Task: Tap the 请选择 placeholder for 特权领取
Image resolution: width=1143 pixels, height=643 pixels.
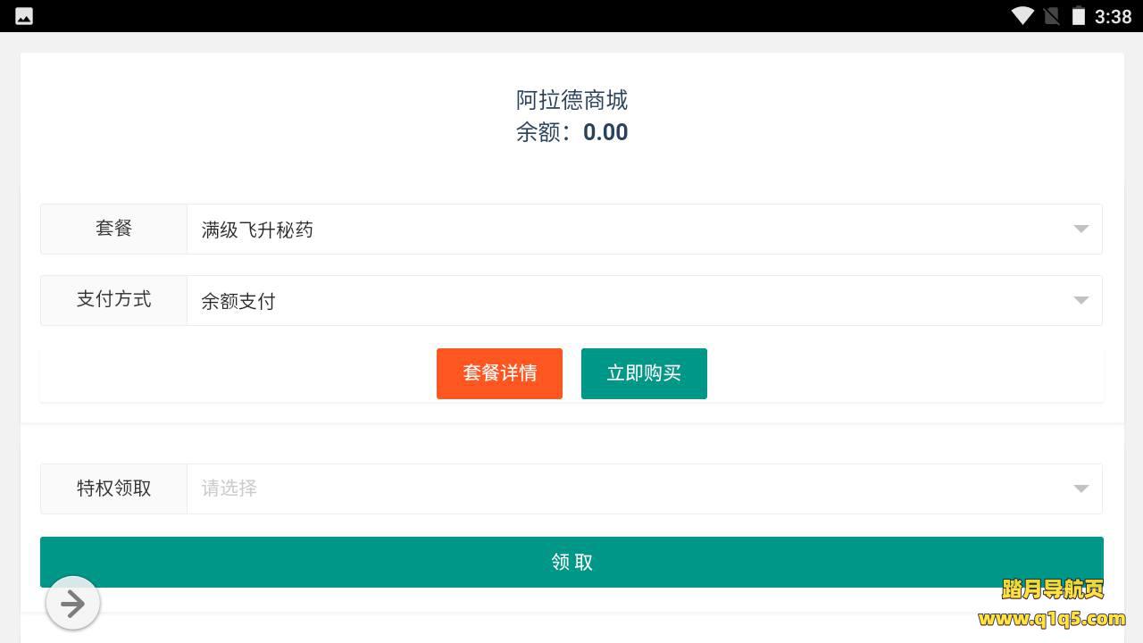Action: point(229,489)
